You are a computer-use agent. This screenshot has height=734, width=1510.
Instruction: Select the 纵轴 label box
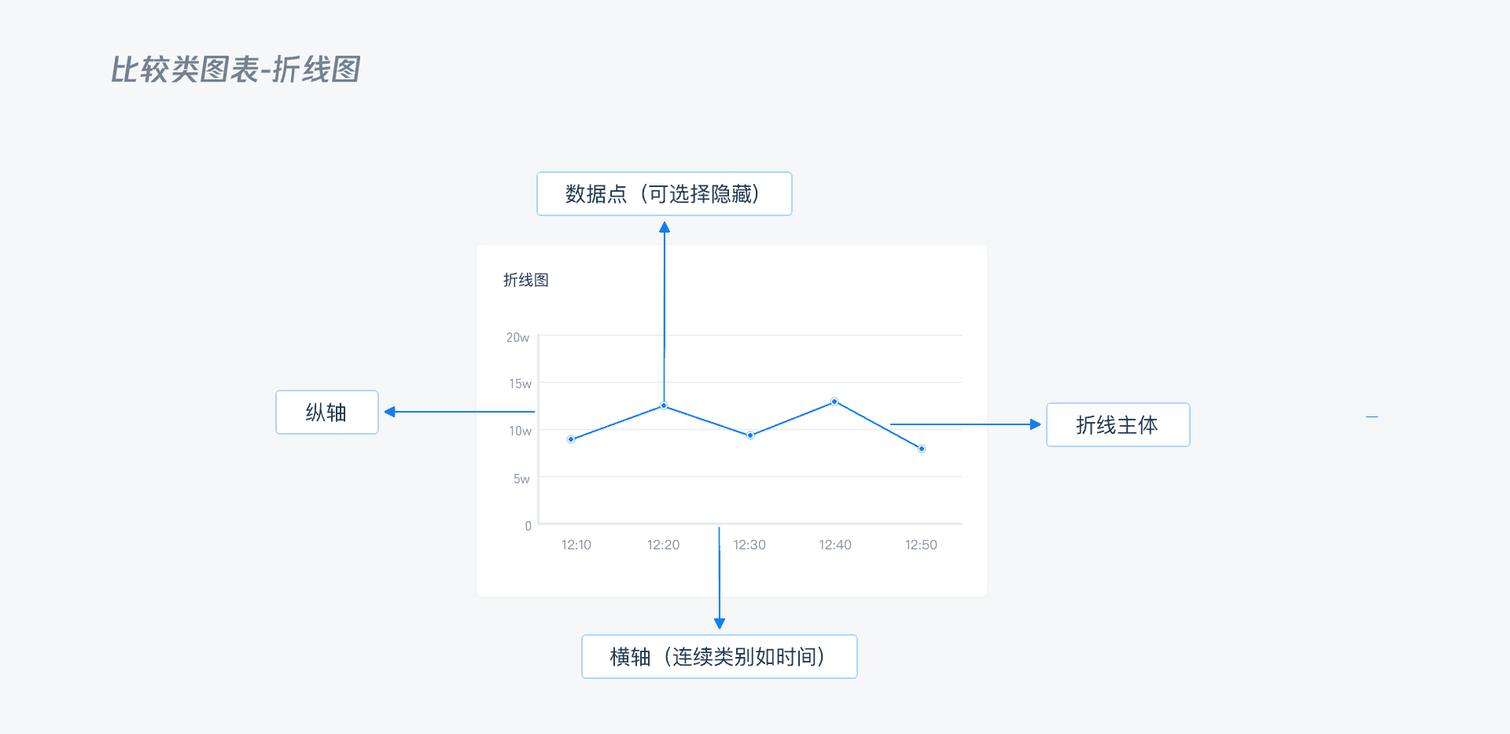326,413
